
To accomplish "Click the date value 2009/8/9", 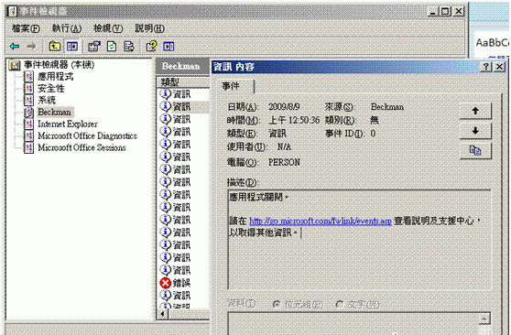I will [x=284, y=107].
